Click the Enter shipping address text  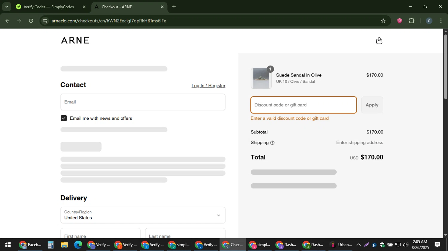[360, 143]
